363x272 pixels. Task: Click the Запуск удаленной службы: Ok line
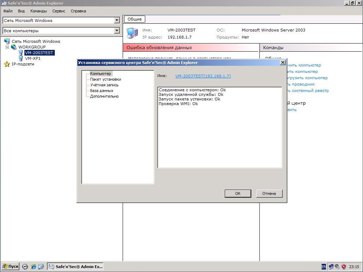pyautogui.click(x=191, y=94)
